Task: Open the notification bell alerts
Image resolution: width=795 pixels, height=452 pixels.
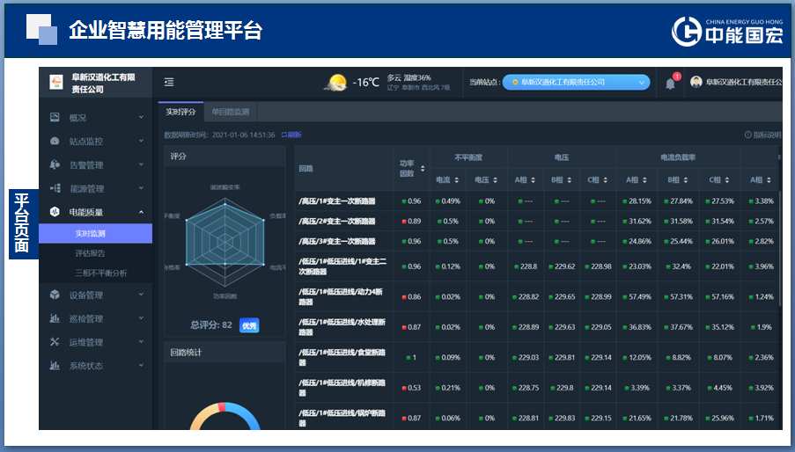Action: click(x=670, y=83)
